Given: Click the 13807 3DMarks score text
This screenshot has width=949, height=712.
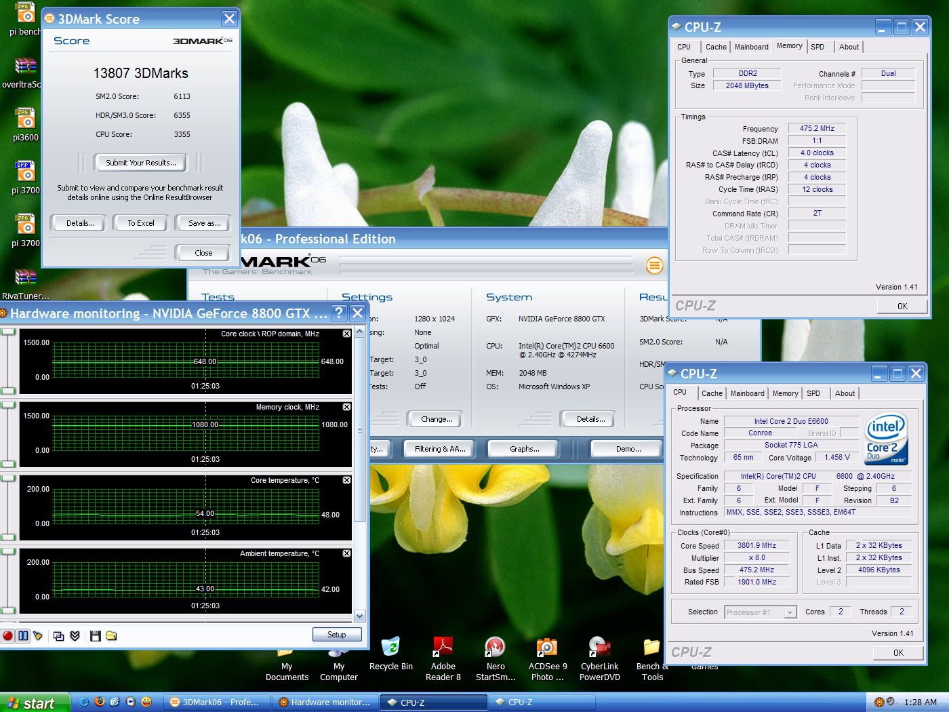Looking at the screenshot, I should 140,73.
